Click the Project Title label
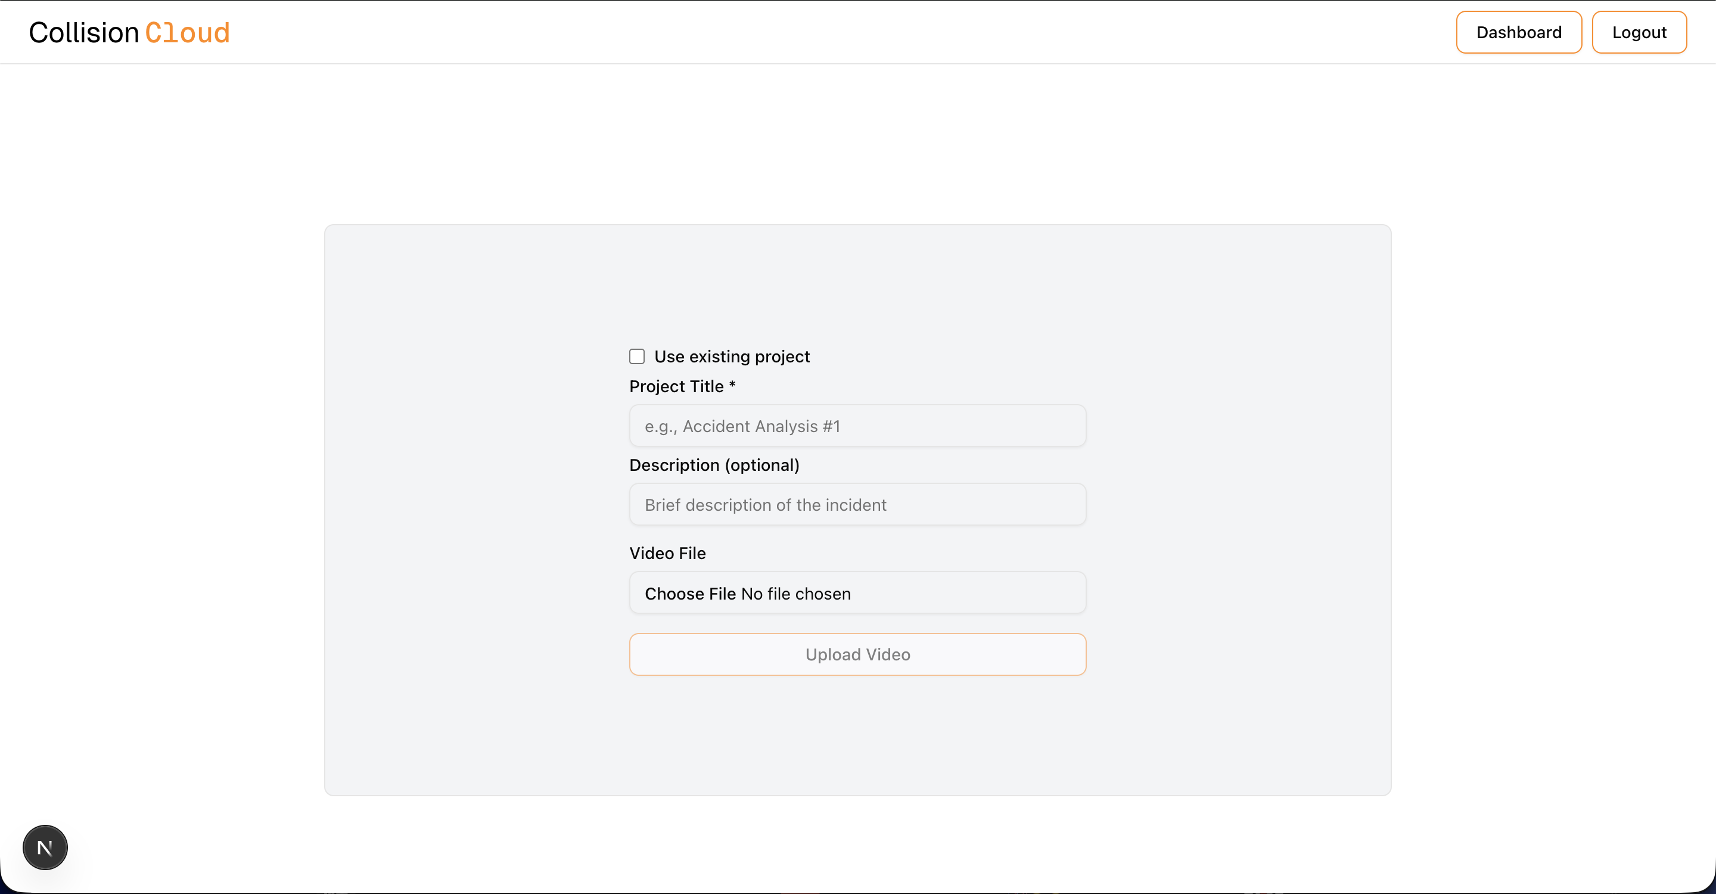 676,386
